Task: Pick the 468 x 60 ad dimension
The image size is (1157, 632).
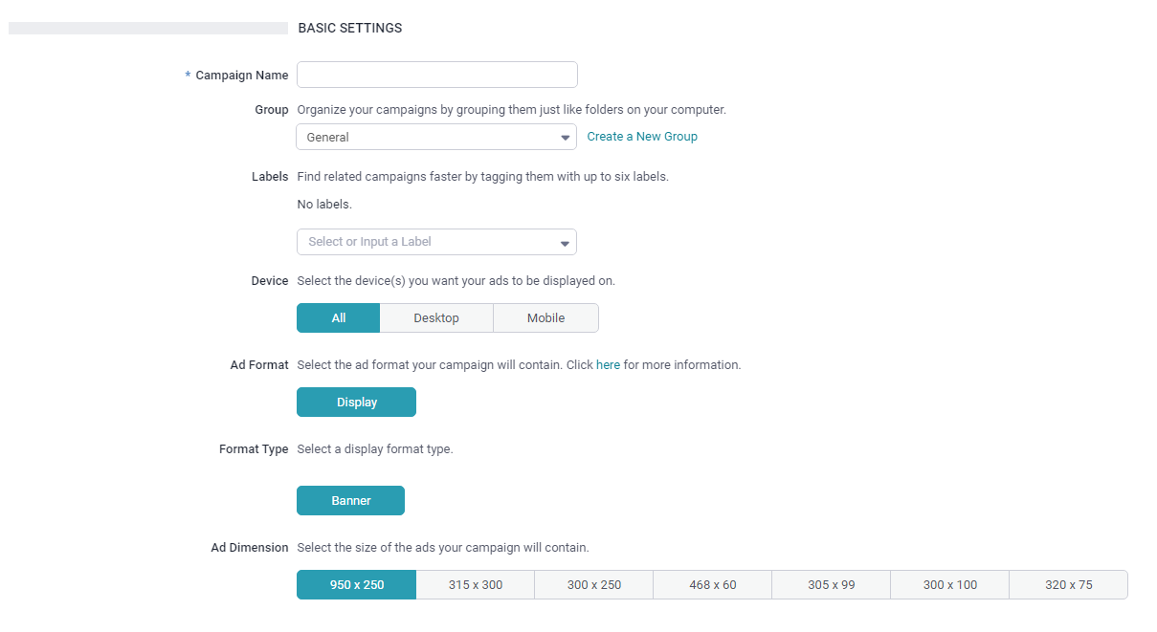Action: point(713,585)
